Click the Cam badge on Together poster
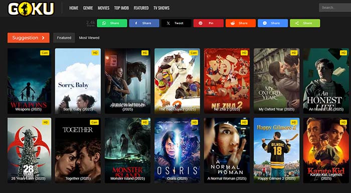Image resolution: width=351 pixels, height=193 pixels. (x=94, y=122)
